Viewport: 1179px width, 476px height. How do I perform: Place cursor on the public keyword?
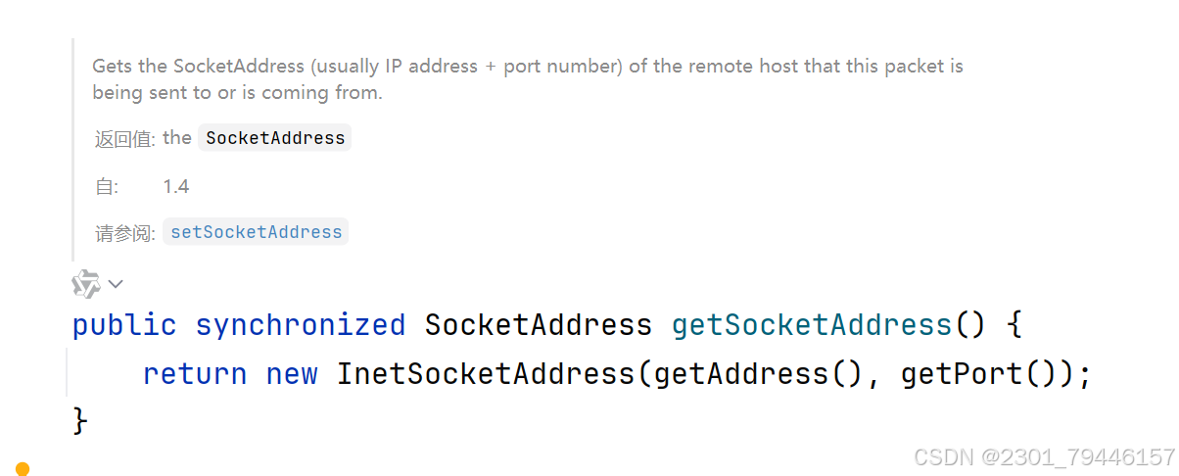click(124, 324)
